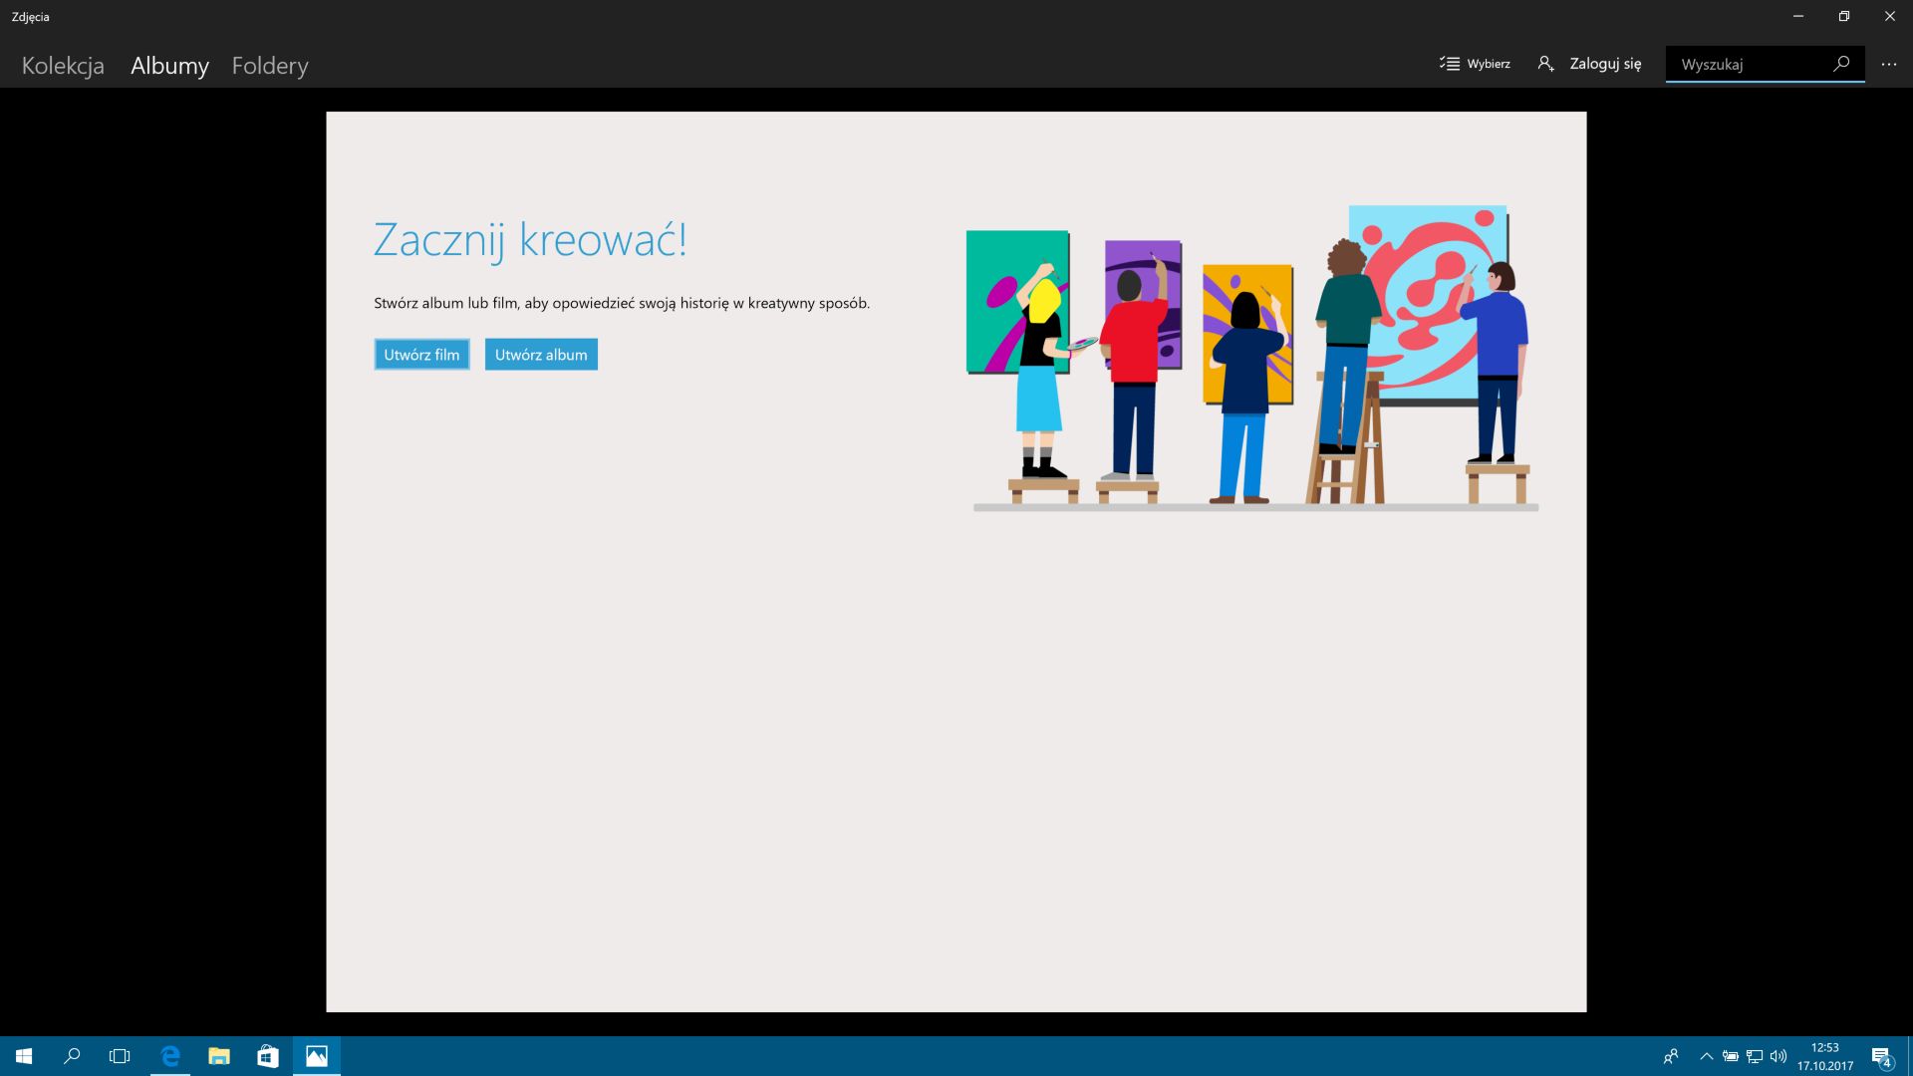Screen dimensions: 1913x1076
Task: Open the Microsoft Store taskbar icon
Action: (x=267, y=1056)
